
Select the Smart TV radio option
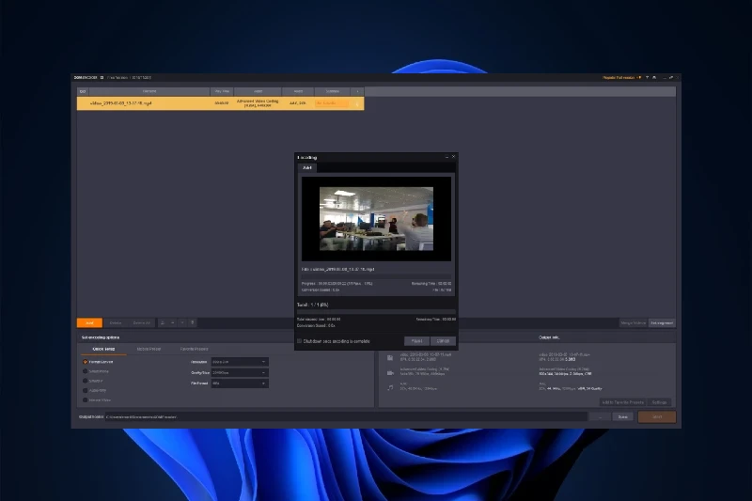pos(85,381)
